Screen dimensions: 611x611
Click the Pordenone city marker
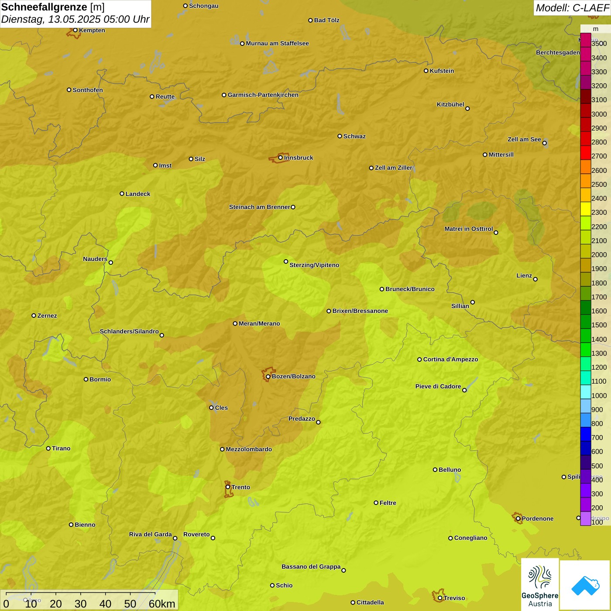pos(518,519)
